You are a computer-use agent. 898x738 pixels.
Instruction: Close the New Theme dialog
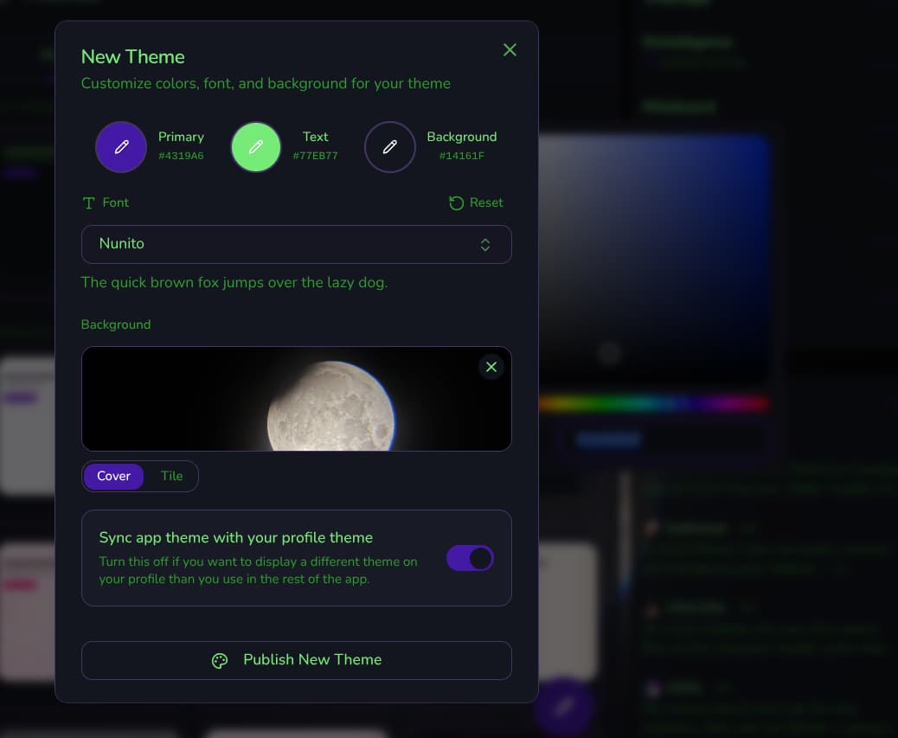click(x=510, y=50)
